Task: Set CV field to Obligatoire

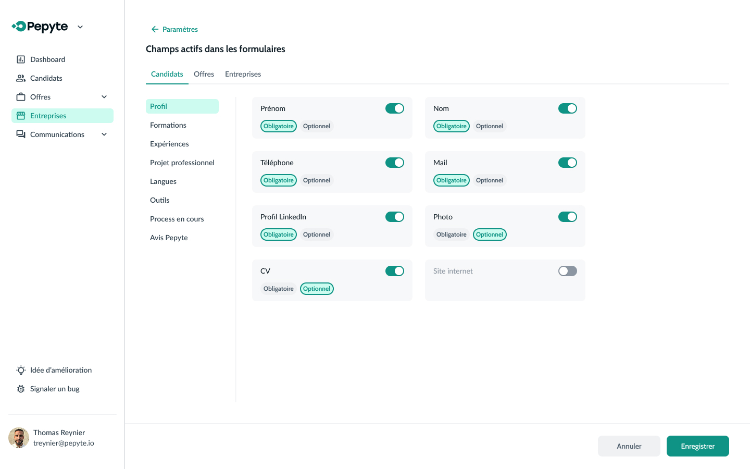Action: pos(278,289)
